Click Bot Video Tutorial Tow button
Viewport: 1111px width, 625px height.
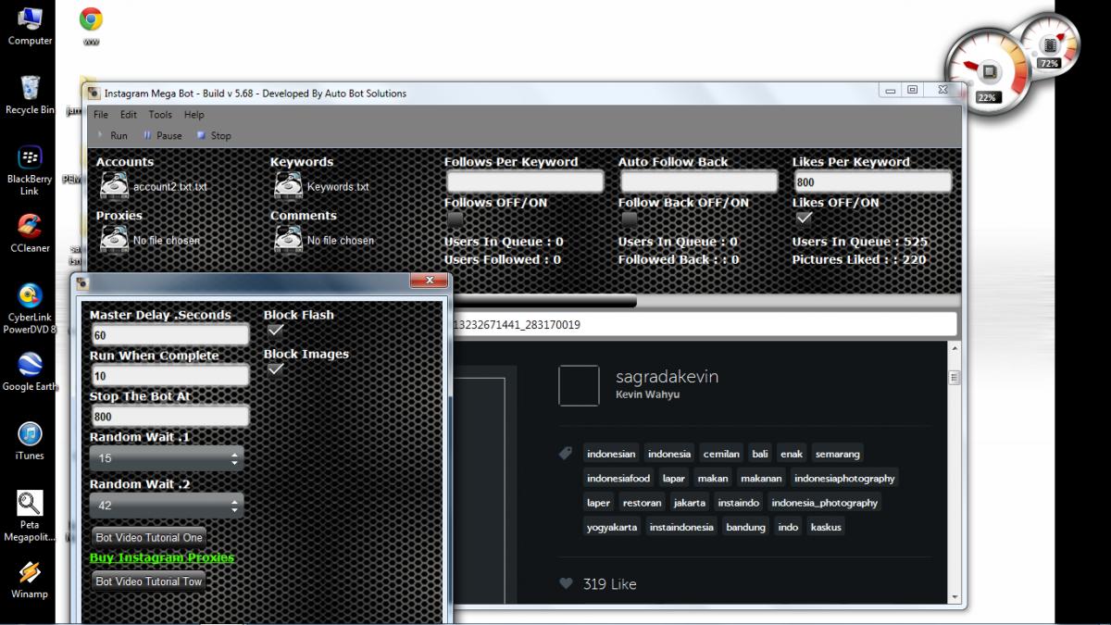point(149,581)
